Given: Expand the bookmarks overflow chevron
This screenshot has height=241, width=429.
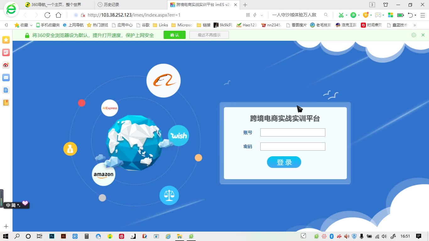Looking at the screenshot, I should 415,25.
